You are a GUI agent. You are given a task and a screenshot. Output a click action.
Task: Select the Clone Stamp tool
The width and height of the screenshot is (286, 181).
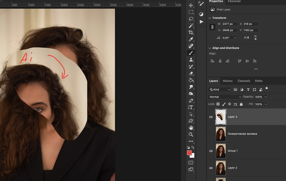click(191, 60)
